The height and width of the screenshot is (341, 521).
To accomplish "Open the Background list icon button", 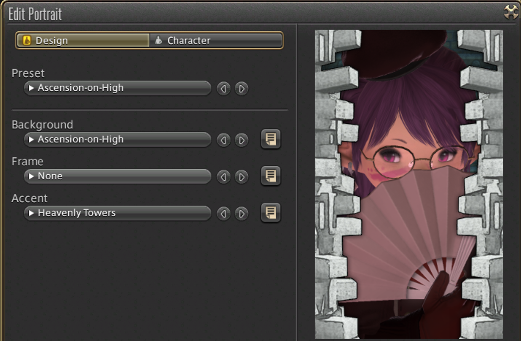I will [x=271, y=139].
